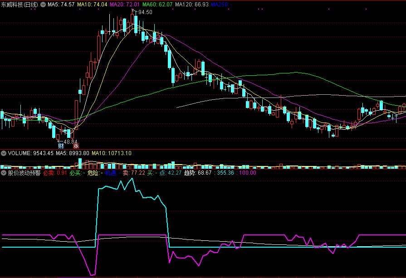Image resolution: width=406 pixels, height=278 pixels.
Task: Expand the VOLUME panel settings dropdown
Action: pos(4,153)
